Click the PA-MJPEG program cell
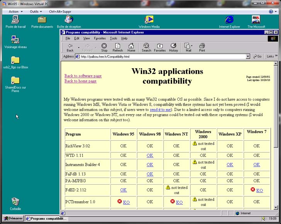The image size is (281, 224). click(88, 181)
